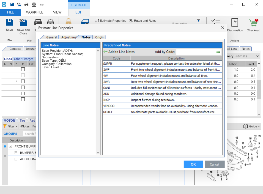This screenshot has height=194, width=263.
Task: Click the Save and Close icon
Action: point(23,23)
